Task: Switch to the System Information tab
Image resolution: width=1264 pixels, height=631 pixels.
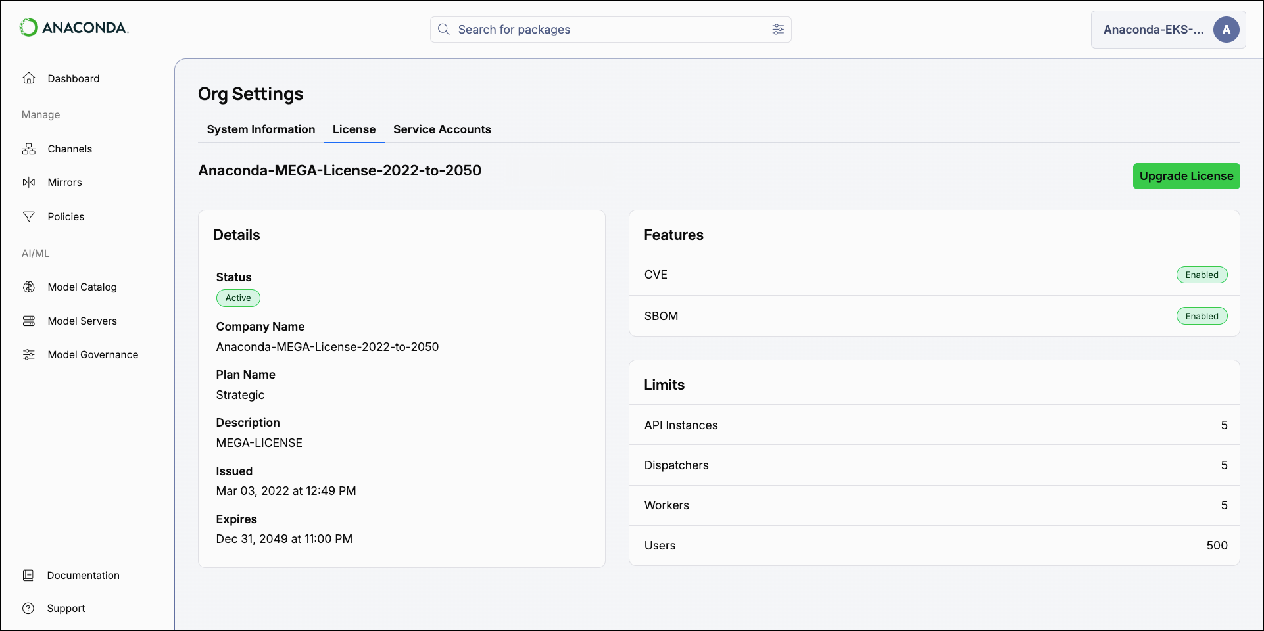Action: tap(260, 129)
